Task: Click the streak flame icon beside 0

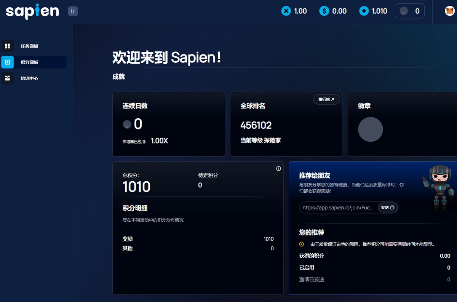Action: [127, 124]
